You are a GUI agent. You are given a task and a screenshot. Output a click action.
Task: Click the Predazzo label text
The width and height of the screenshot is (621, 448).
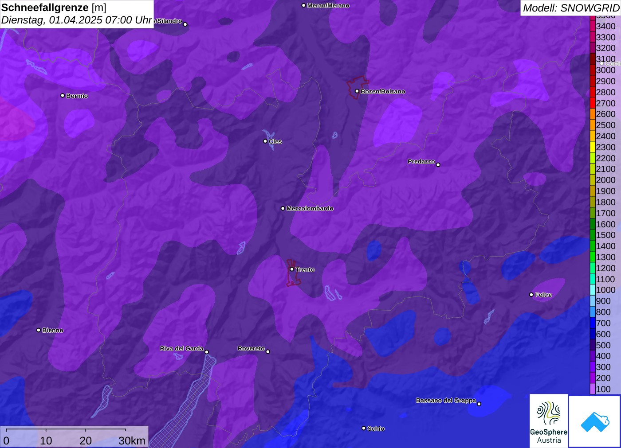pos(421,161)
